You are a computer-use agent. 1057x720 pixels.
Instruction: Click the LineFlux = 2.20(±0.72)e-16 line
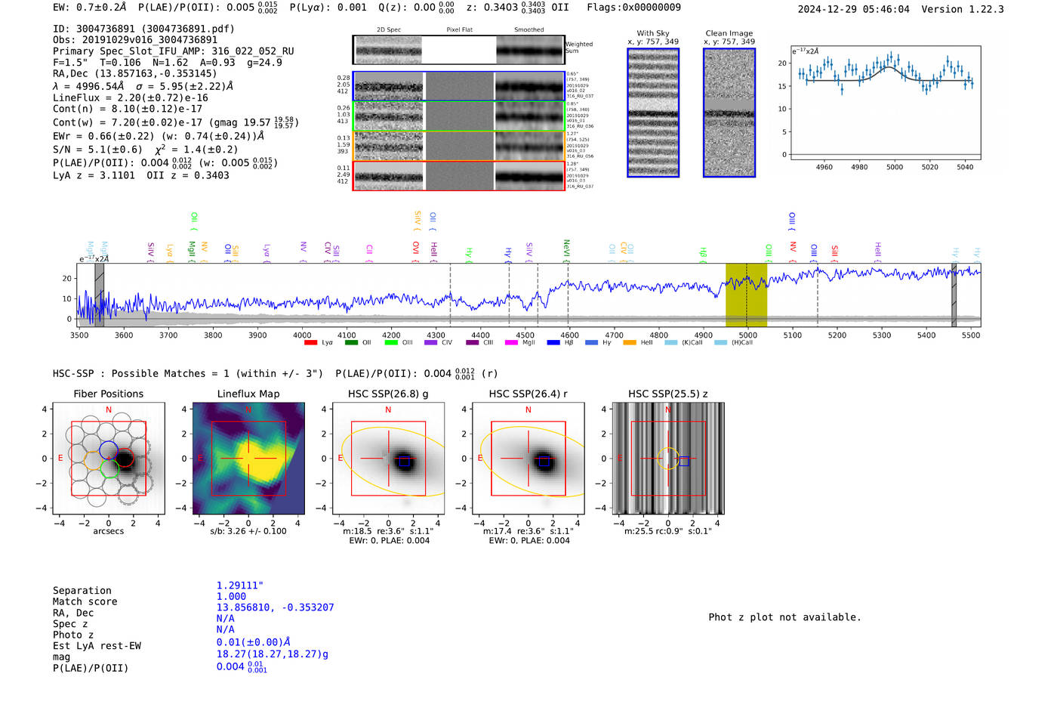click(x=131, y=97)
